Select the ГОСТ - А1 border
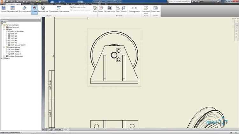 click(x=13, y=41)
